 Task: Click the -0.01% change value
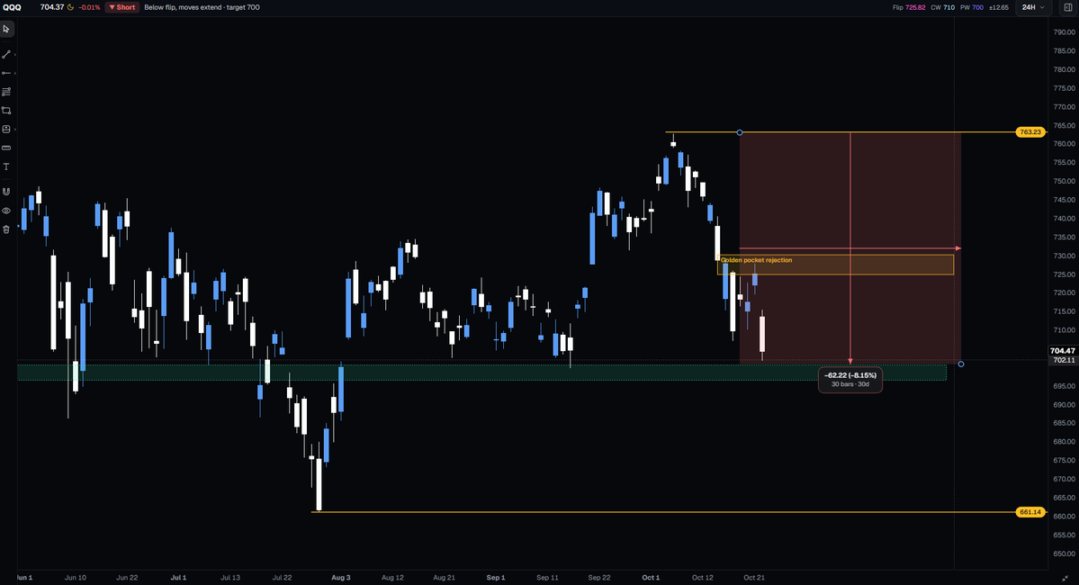89,7
